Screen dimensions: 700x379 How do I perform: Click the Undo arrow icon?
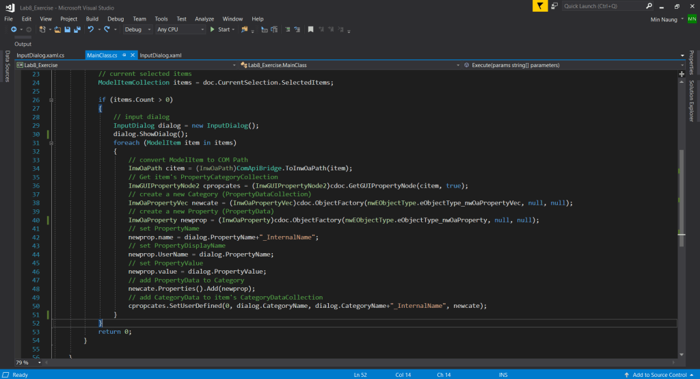(x=90, y=29)
